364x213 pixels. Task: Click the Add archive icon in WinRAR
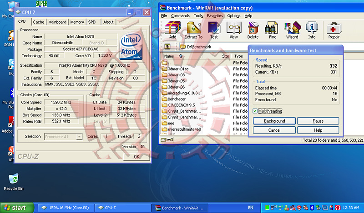click(x=172, y=30)
